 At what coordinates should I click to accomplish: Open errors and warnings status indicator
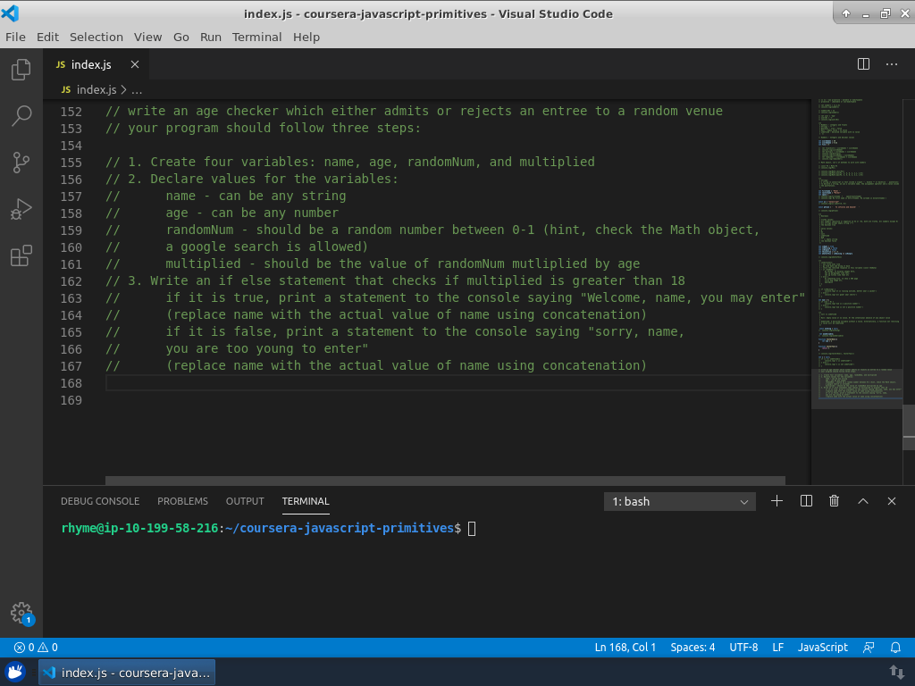pos(36,647)
